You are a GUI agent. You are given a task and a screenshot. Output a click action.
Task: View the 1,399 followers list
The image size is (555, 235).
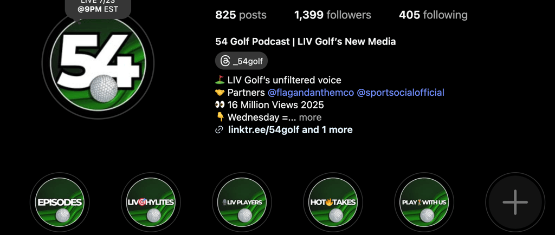333,15
